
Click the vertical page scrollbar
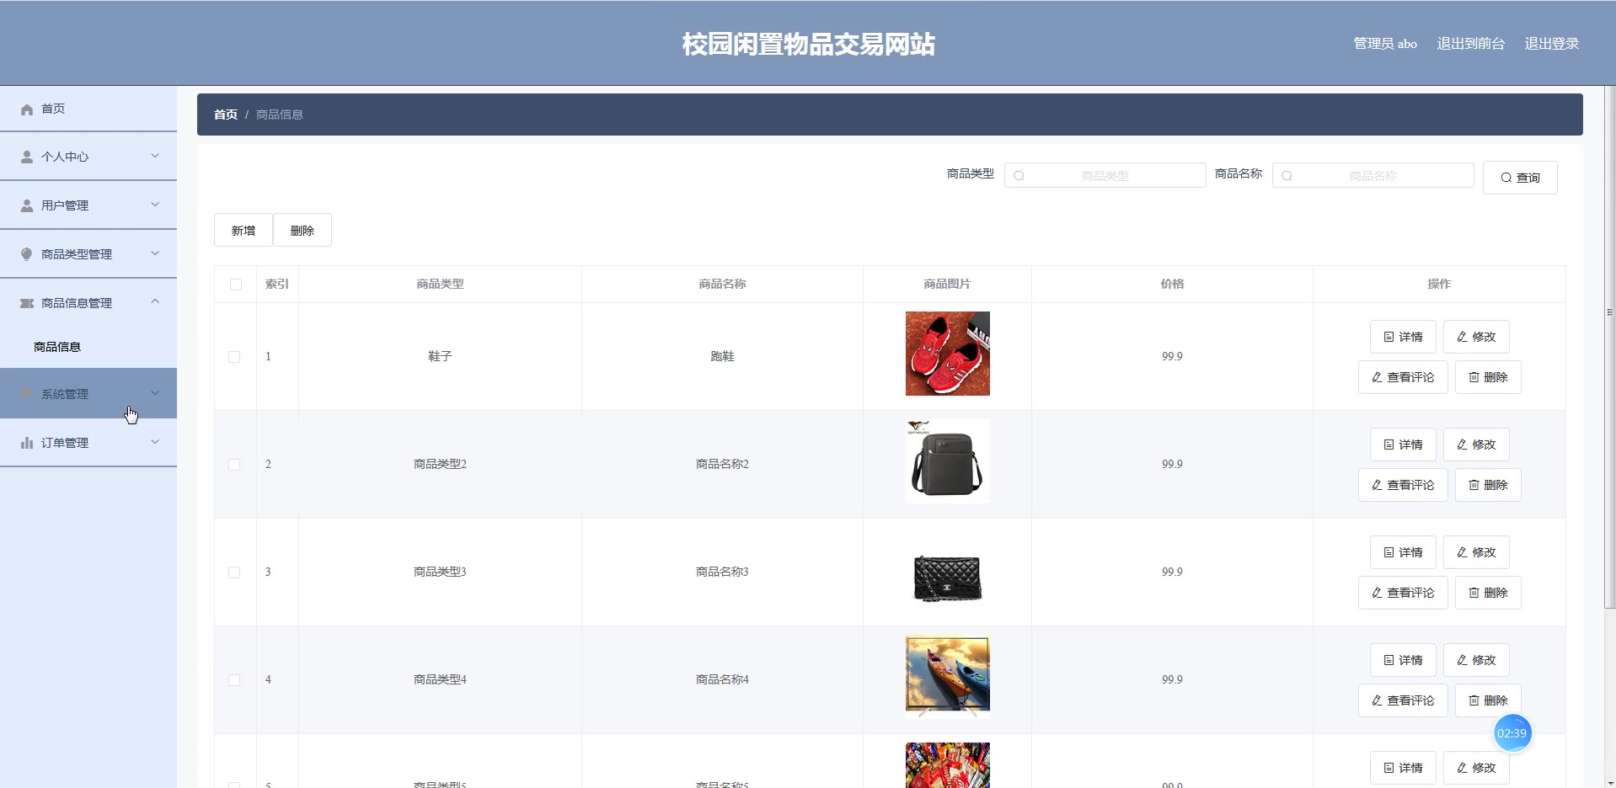[1609, 345]
